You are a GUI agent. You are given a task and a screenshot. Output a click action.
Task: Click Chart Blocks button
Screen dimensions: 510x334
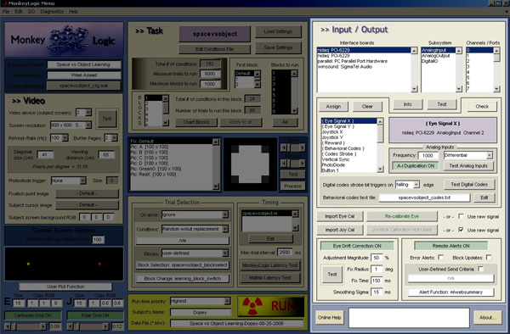(x=196, y=122)
